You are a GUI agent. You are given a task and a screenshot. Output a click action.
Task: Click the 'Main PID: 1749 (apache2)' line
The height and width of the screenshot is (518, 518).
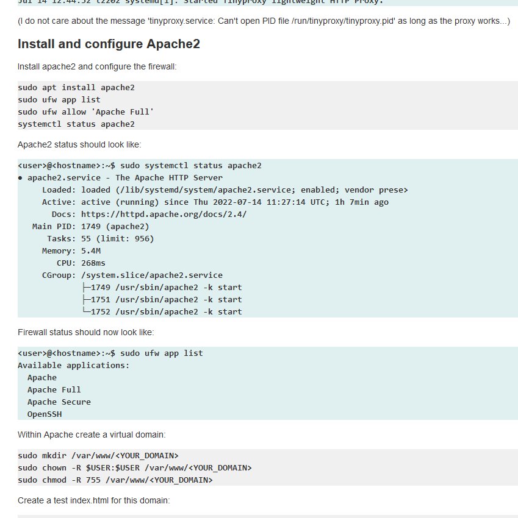click(x=91, y=227)
